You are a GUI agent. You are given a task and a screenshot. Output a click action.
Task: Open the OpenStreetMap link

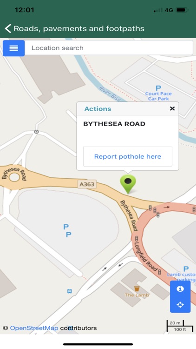coord(34,328)
